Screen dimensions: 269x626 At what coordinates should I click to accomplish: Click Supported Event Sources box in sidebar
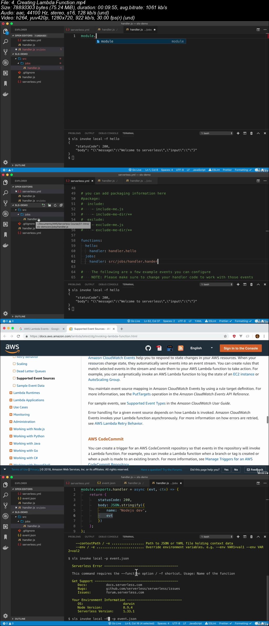[x=14, y=378]
